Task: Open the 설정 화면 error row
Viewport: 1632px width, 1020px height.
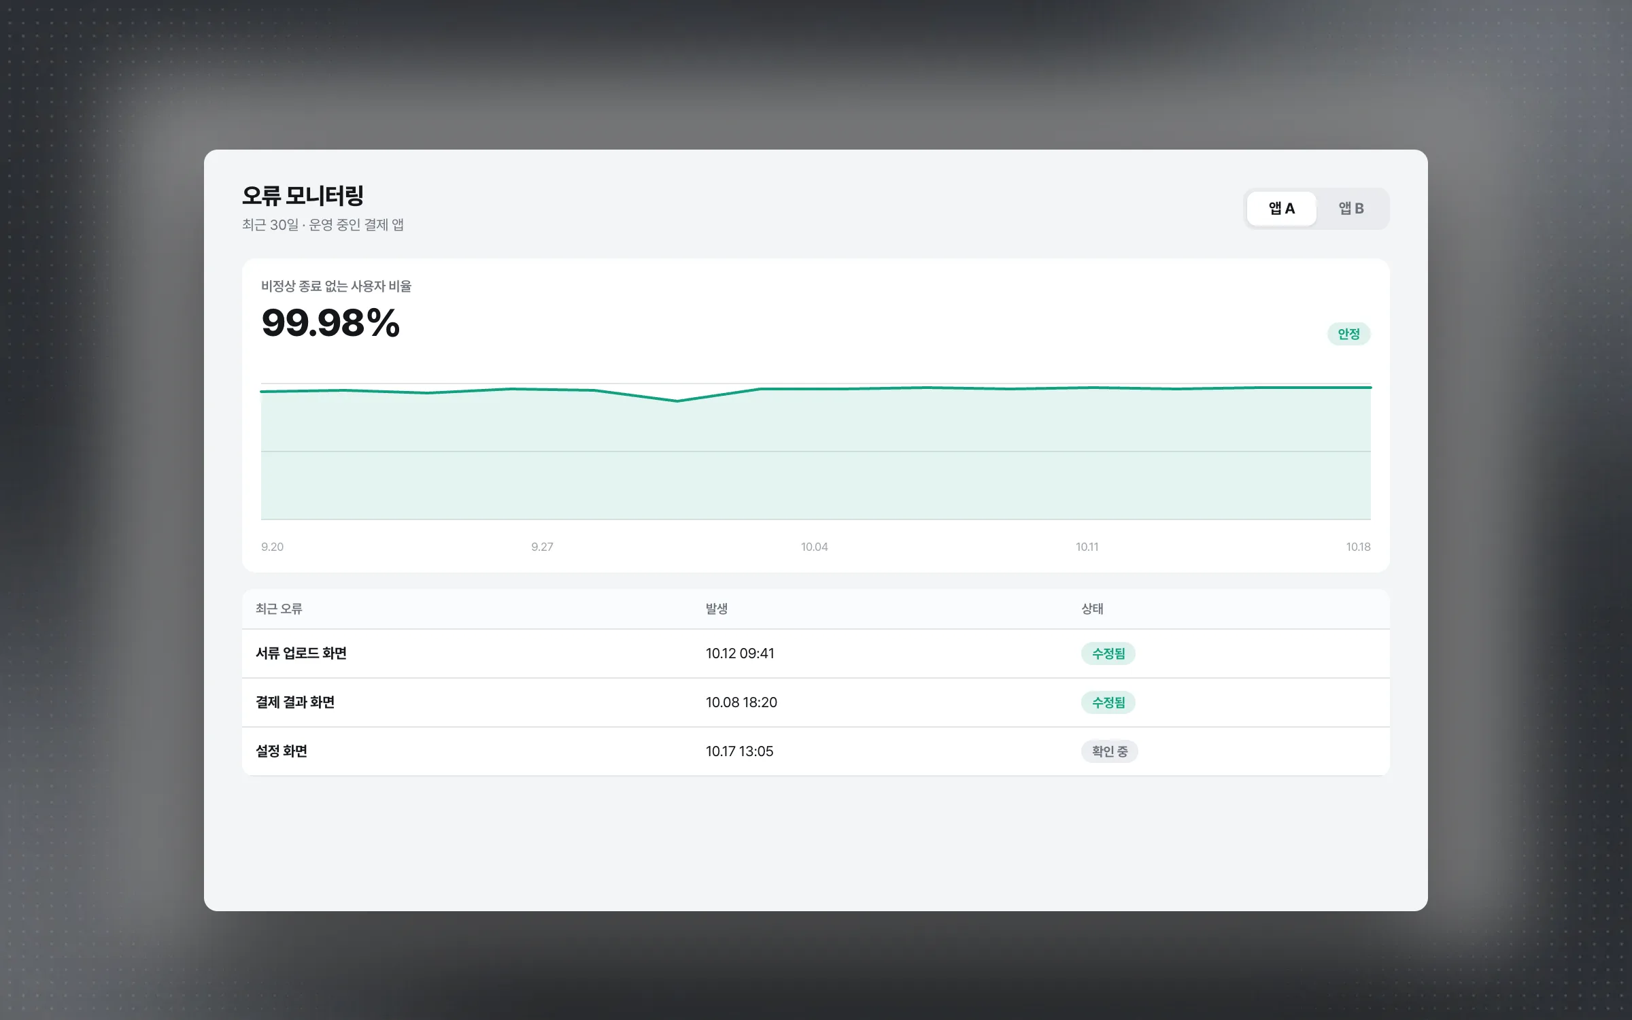Action: tap(816, 751)
